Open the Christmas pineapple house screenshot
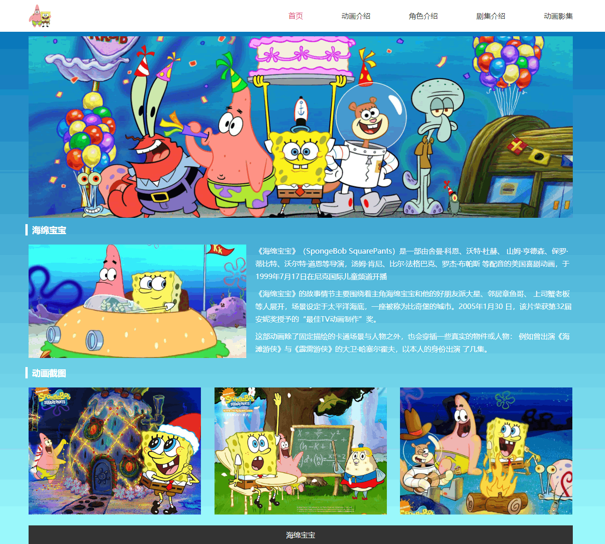The image size is (605, 544). click(115, 451)
